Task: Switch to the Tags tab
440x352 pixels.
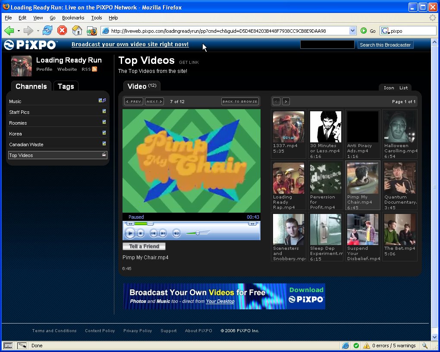Action: [66, 86]
